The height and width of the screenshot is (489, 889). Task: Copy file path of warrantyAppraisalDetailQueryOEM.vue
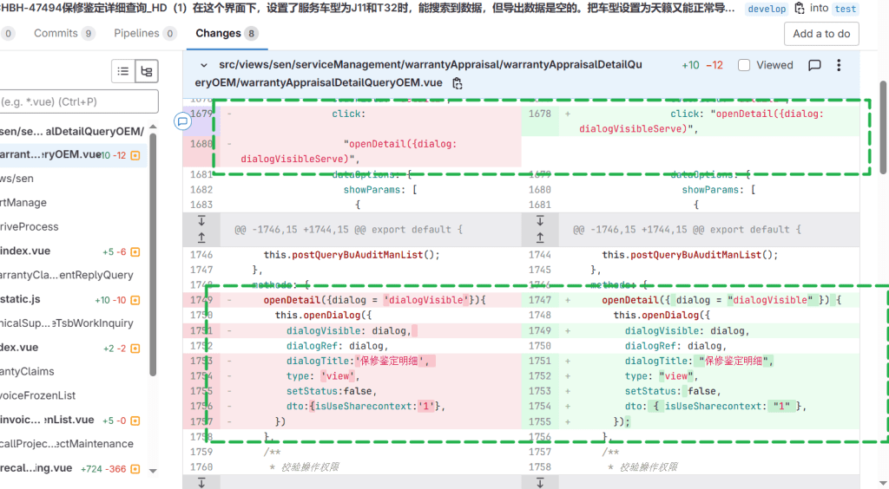tap(458, 83)
